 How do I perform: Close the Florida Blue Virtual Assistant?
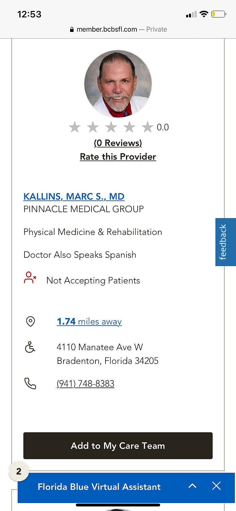(x=216, y=486)
